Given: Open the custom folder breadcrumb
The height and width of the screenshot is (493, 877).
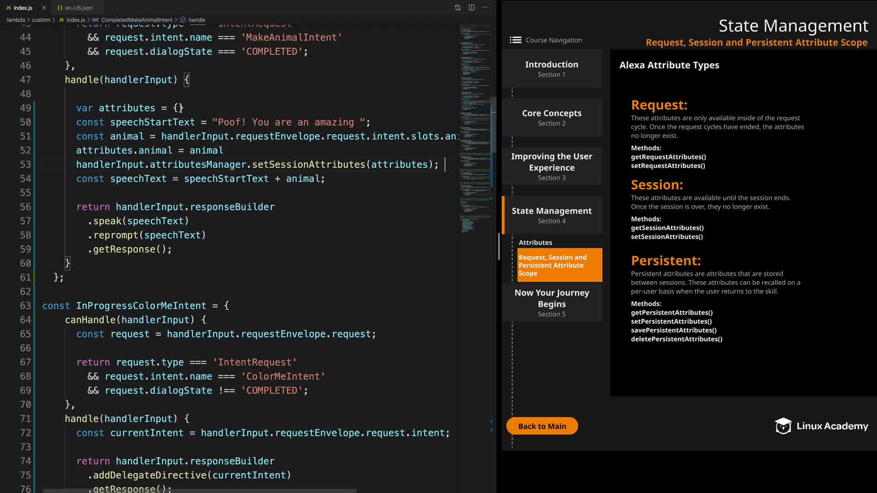Looking at the screenshot, I should (41, 20).
